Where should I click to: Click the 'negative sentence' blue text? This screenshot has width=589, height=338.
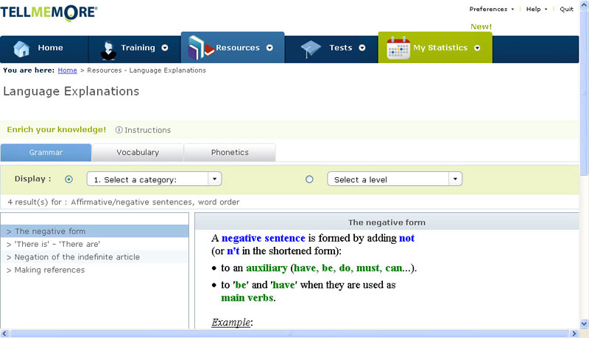(264, 238)
